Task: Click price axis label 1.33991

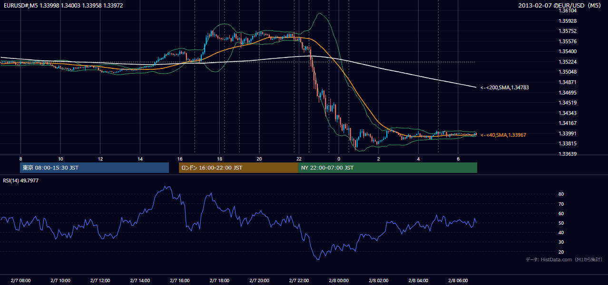Action: [x=568, y=133]
